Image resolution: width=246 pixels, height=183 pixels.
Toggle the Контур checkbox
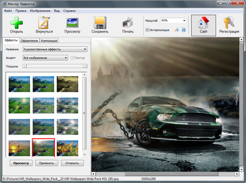[x=72, y=58]
